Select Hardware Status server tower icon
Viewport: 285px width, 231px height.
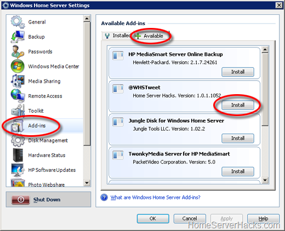(x=18, y=155)
